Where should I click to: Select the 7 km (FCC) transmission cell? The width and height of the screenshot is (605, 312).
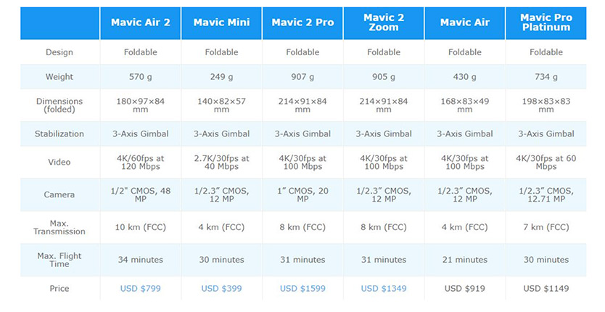pyautogui.click(x=546, y=227)
